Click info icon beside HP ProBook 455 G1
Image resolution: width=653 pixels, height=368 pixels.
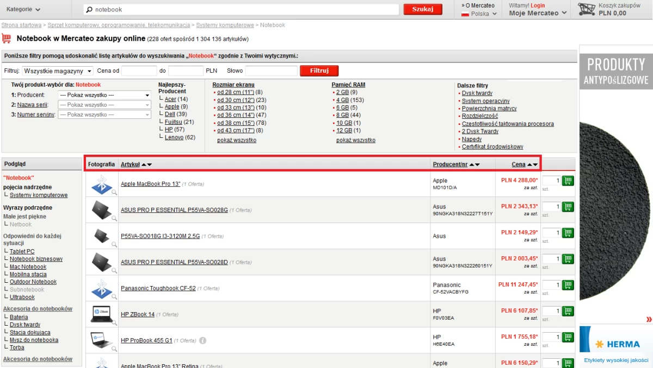tap(202, 340)
